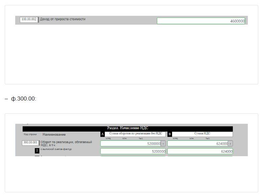Click row I column B field 624000
Viewport: 262px width, 196px height.
point(200,151)
